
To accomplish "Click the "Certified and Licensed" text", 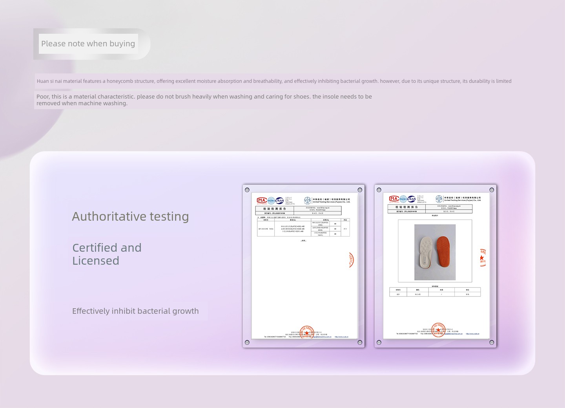I will [107, 254].
